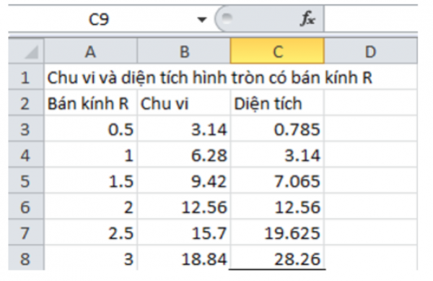Click the 'Bán kính R' header cell

[x=91, y=103]
